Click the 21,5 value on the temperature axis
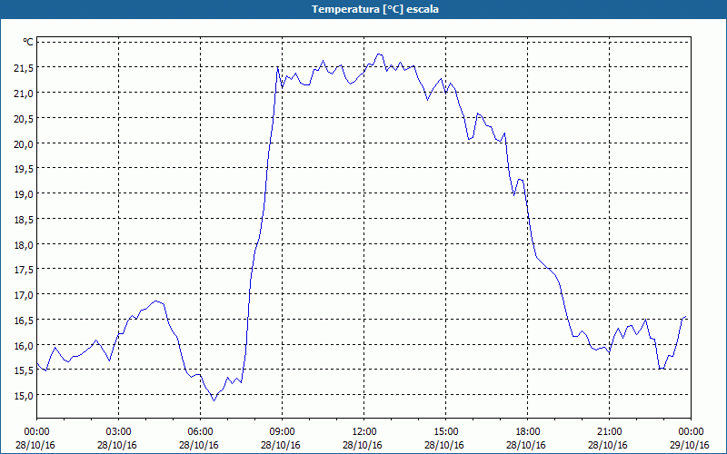 tap(25, 68)
